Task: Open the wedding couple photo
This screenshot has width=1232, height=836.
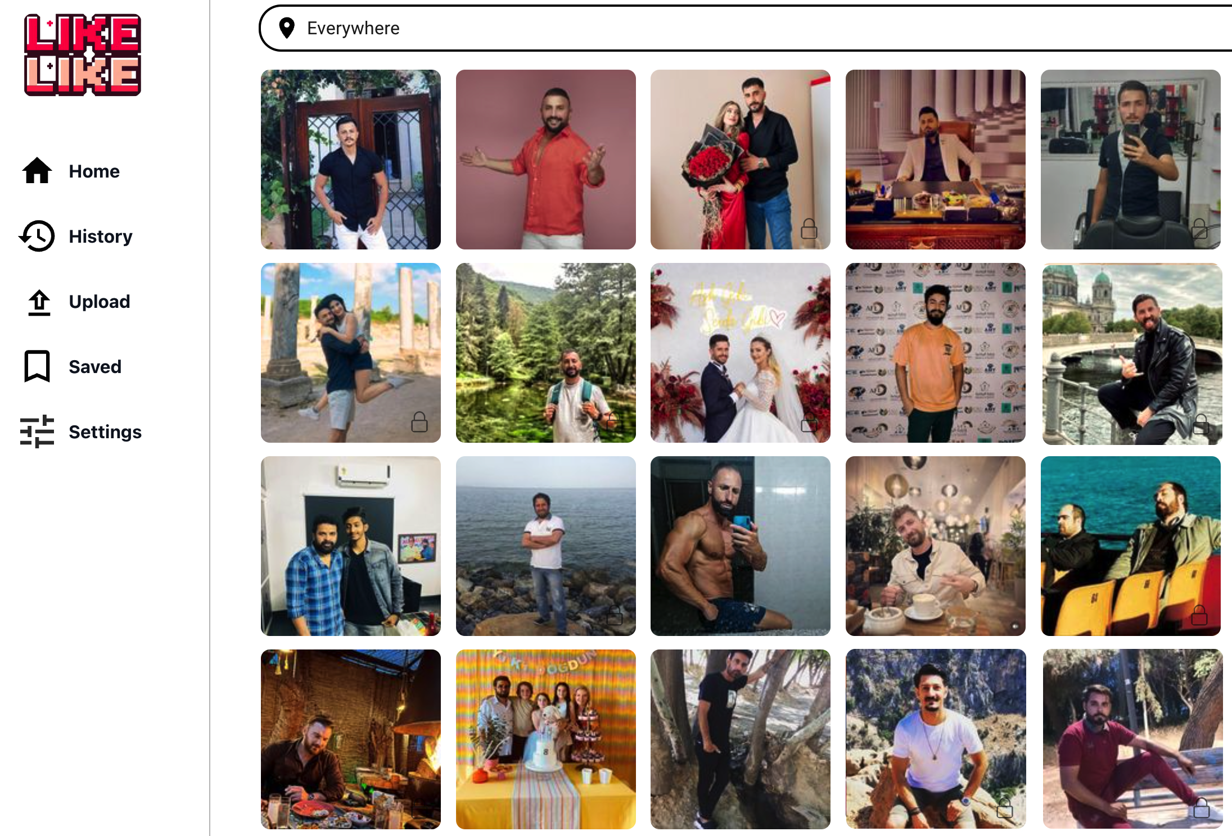Action: pos(741,353)
